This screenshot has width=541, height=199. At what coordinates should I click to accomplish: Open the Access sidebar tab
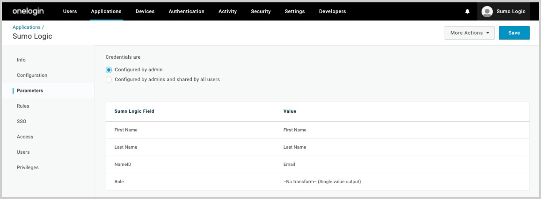(25, 137)
